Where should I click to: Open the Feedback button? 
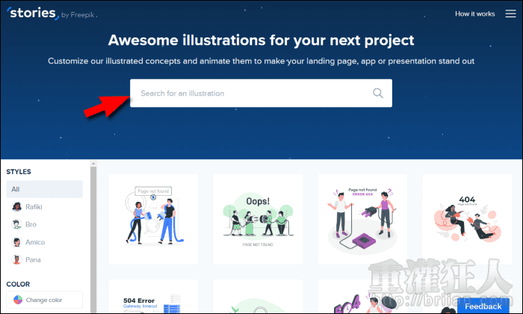(483, 306)
